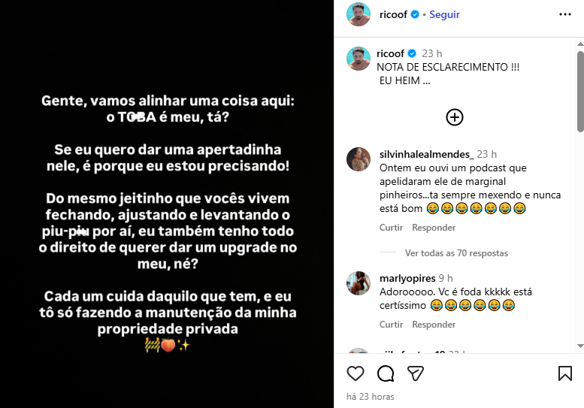Click the comments scrollbar down arrow
584x408 pixels.
click(x=580, y=346)
